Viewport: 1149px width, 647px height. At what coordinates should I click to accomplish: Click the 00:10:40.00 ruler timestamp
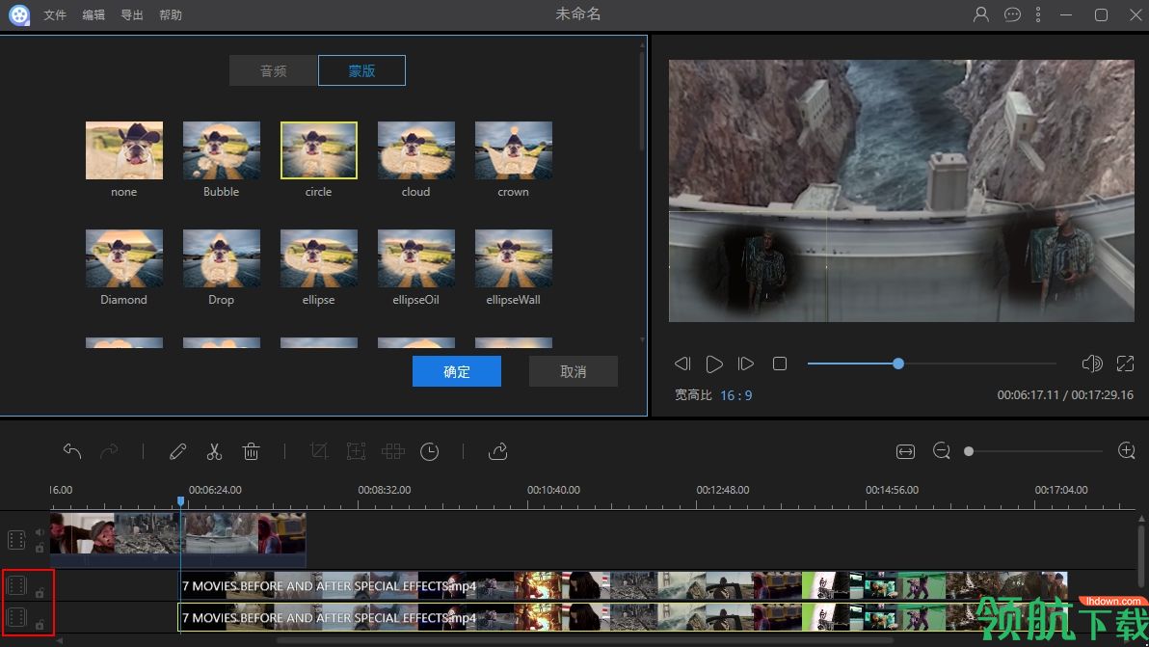coord(553,490)
